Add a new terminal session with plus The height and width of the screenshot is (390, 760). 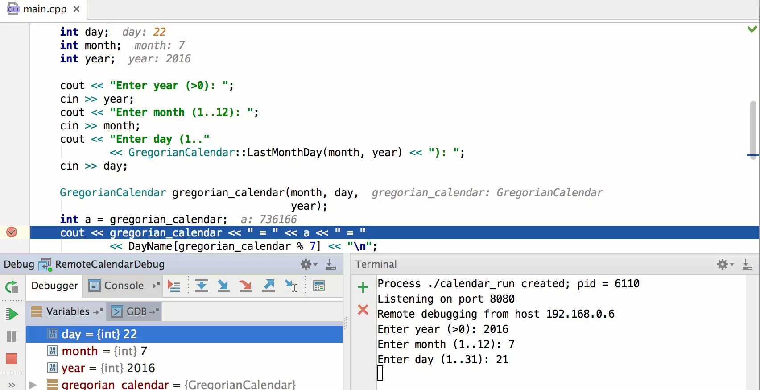tap(363, 287)
